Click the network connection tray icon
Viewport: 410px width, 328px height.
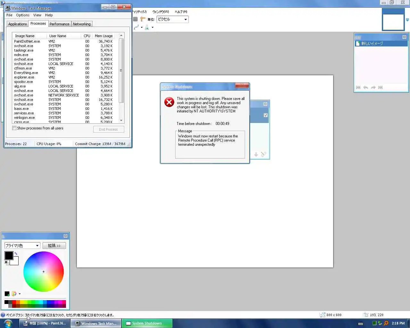coord(380,323)
